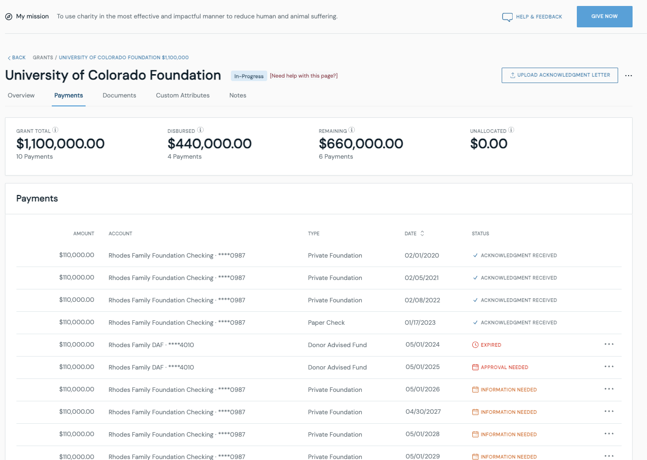Click the Amount column header
This screenshot has height=460, width=647.
coord(84,233)
